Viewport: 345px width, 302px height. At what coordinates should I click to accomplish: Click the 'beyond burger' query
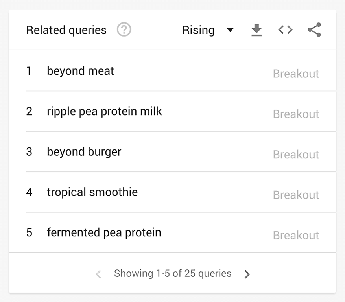pyautogui.click(x=84, y=152)
